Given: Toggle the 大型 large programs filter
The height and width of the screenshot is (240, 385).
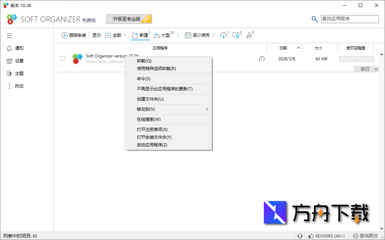Looking at the screenshot, I should [x=162, y=35].
